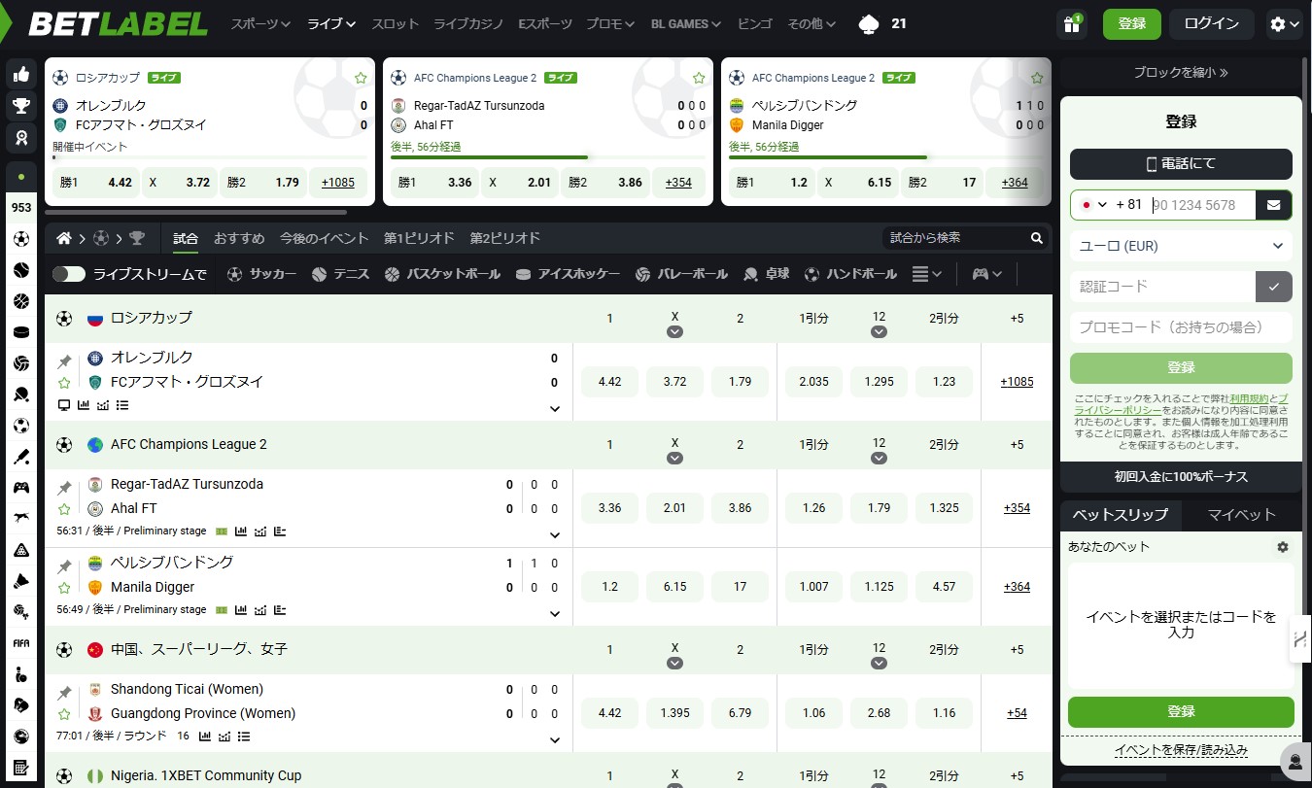Click the confirmation code checkmark button
This screenshot has width=1312, height=788.
[x=1274, y=287]
